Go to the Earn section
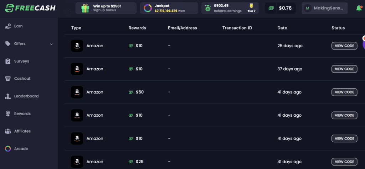 18,26
